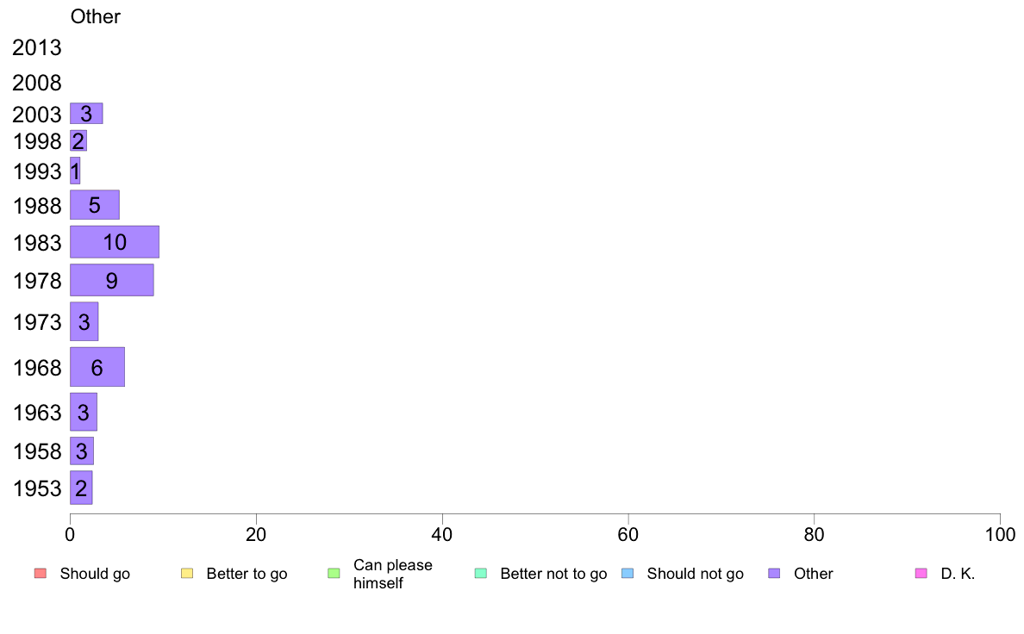Select the 1983 bar showing 10
Image resolution: width=1024 pixels, height=634 pixels.
point(115,242)
